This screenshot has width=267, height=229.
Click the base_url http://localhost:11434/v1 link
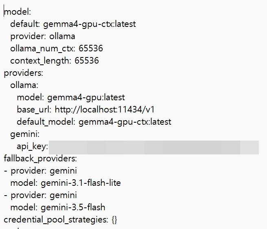[x=105, y=110]
